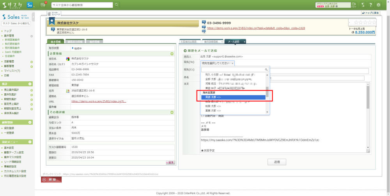
Task: Open the 宛先を選択してください dropdown
Action: (x=218, y=63)
